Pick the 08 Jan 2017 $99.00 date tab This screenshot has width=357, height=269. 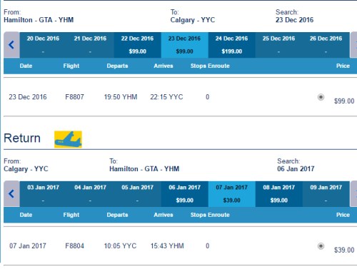click(x=279, y=194)
